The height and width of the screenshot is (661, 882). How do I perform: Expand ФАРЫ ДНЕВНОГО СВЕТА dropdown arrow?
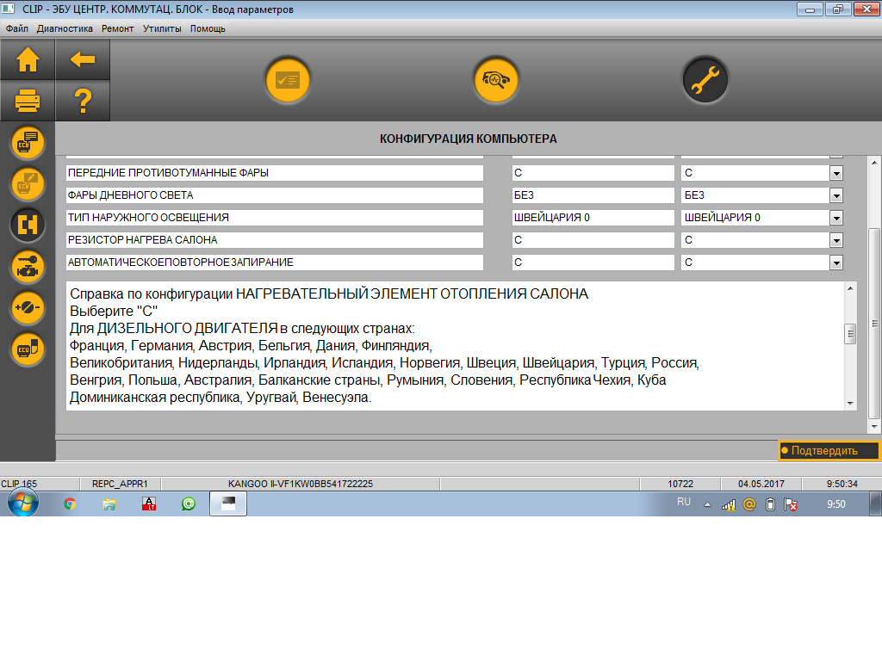tap(836, 195)
